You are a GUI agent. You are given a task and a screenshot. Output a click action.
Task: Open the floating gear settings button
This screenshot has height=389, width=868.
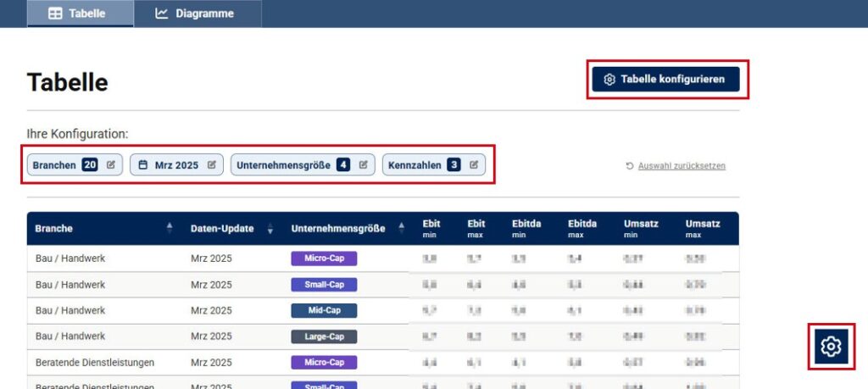[831, 347]
